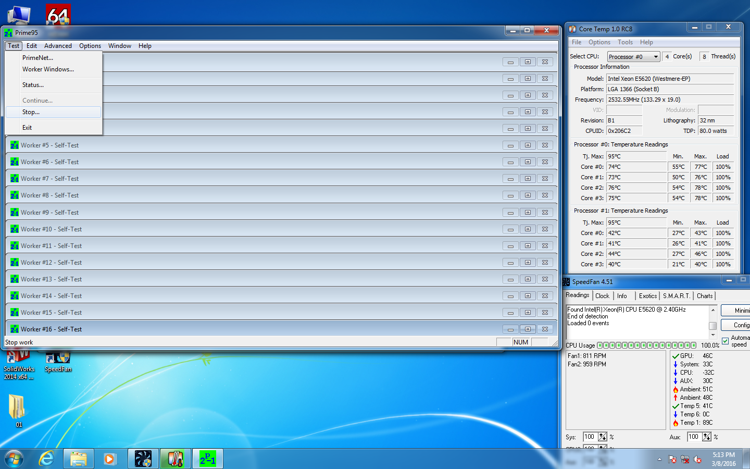The width and height of the screenshot is (750, 469).
Task: Switch to SpeedFan S.M.A.R.T. tab
Action: 677,296
